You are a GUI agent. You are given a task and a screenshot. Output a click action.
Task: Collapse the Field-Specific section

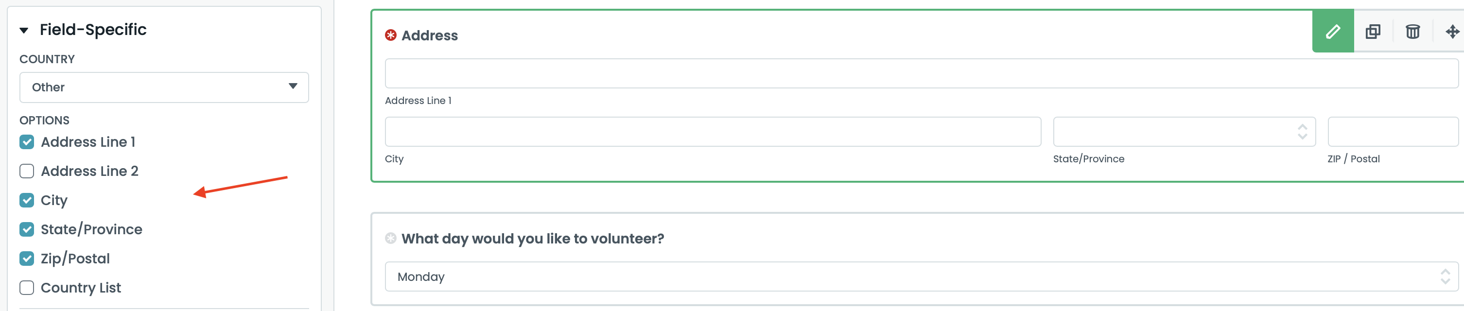(x=24, y=30)
